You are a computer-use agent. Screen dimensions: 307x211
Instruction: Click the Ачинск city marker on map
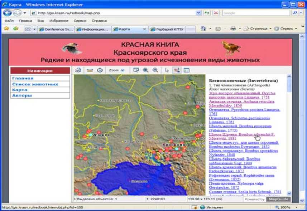tap(91, 135)
